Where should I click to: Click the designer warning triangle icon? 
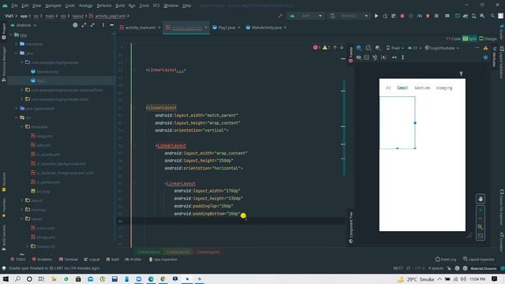click(x=485, y=48)
